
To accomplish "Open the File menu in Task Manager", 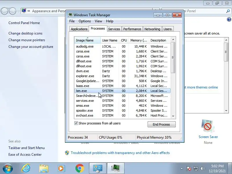I will [72, 21].
